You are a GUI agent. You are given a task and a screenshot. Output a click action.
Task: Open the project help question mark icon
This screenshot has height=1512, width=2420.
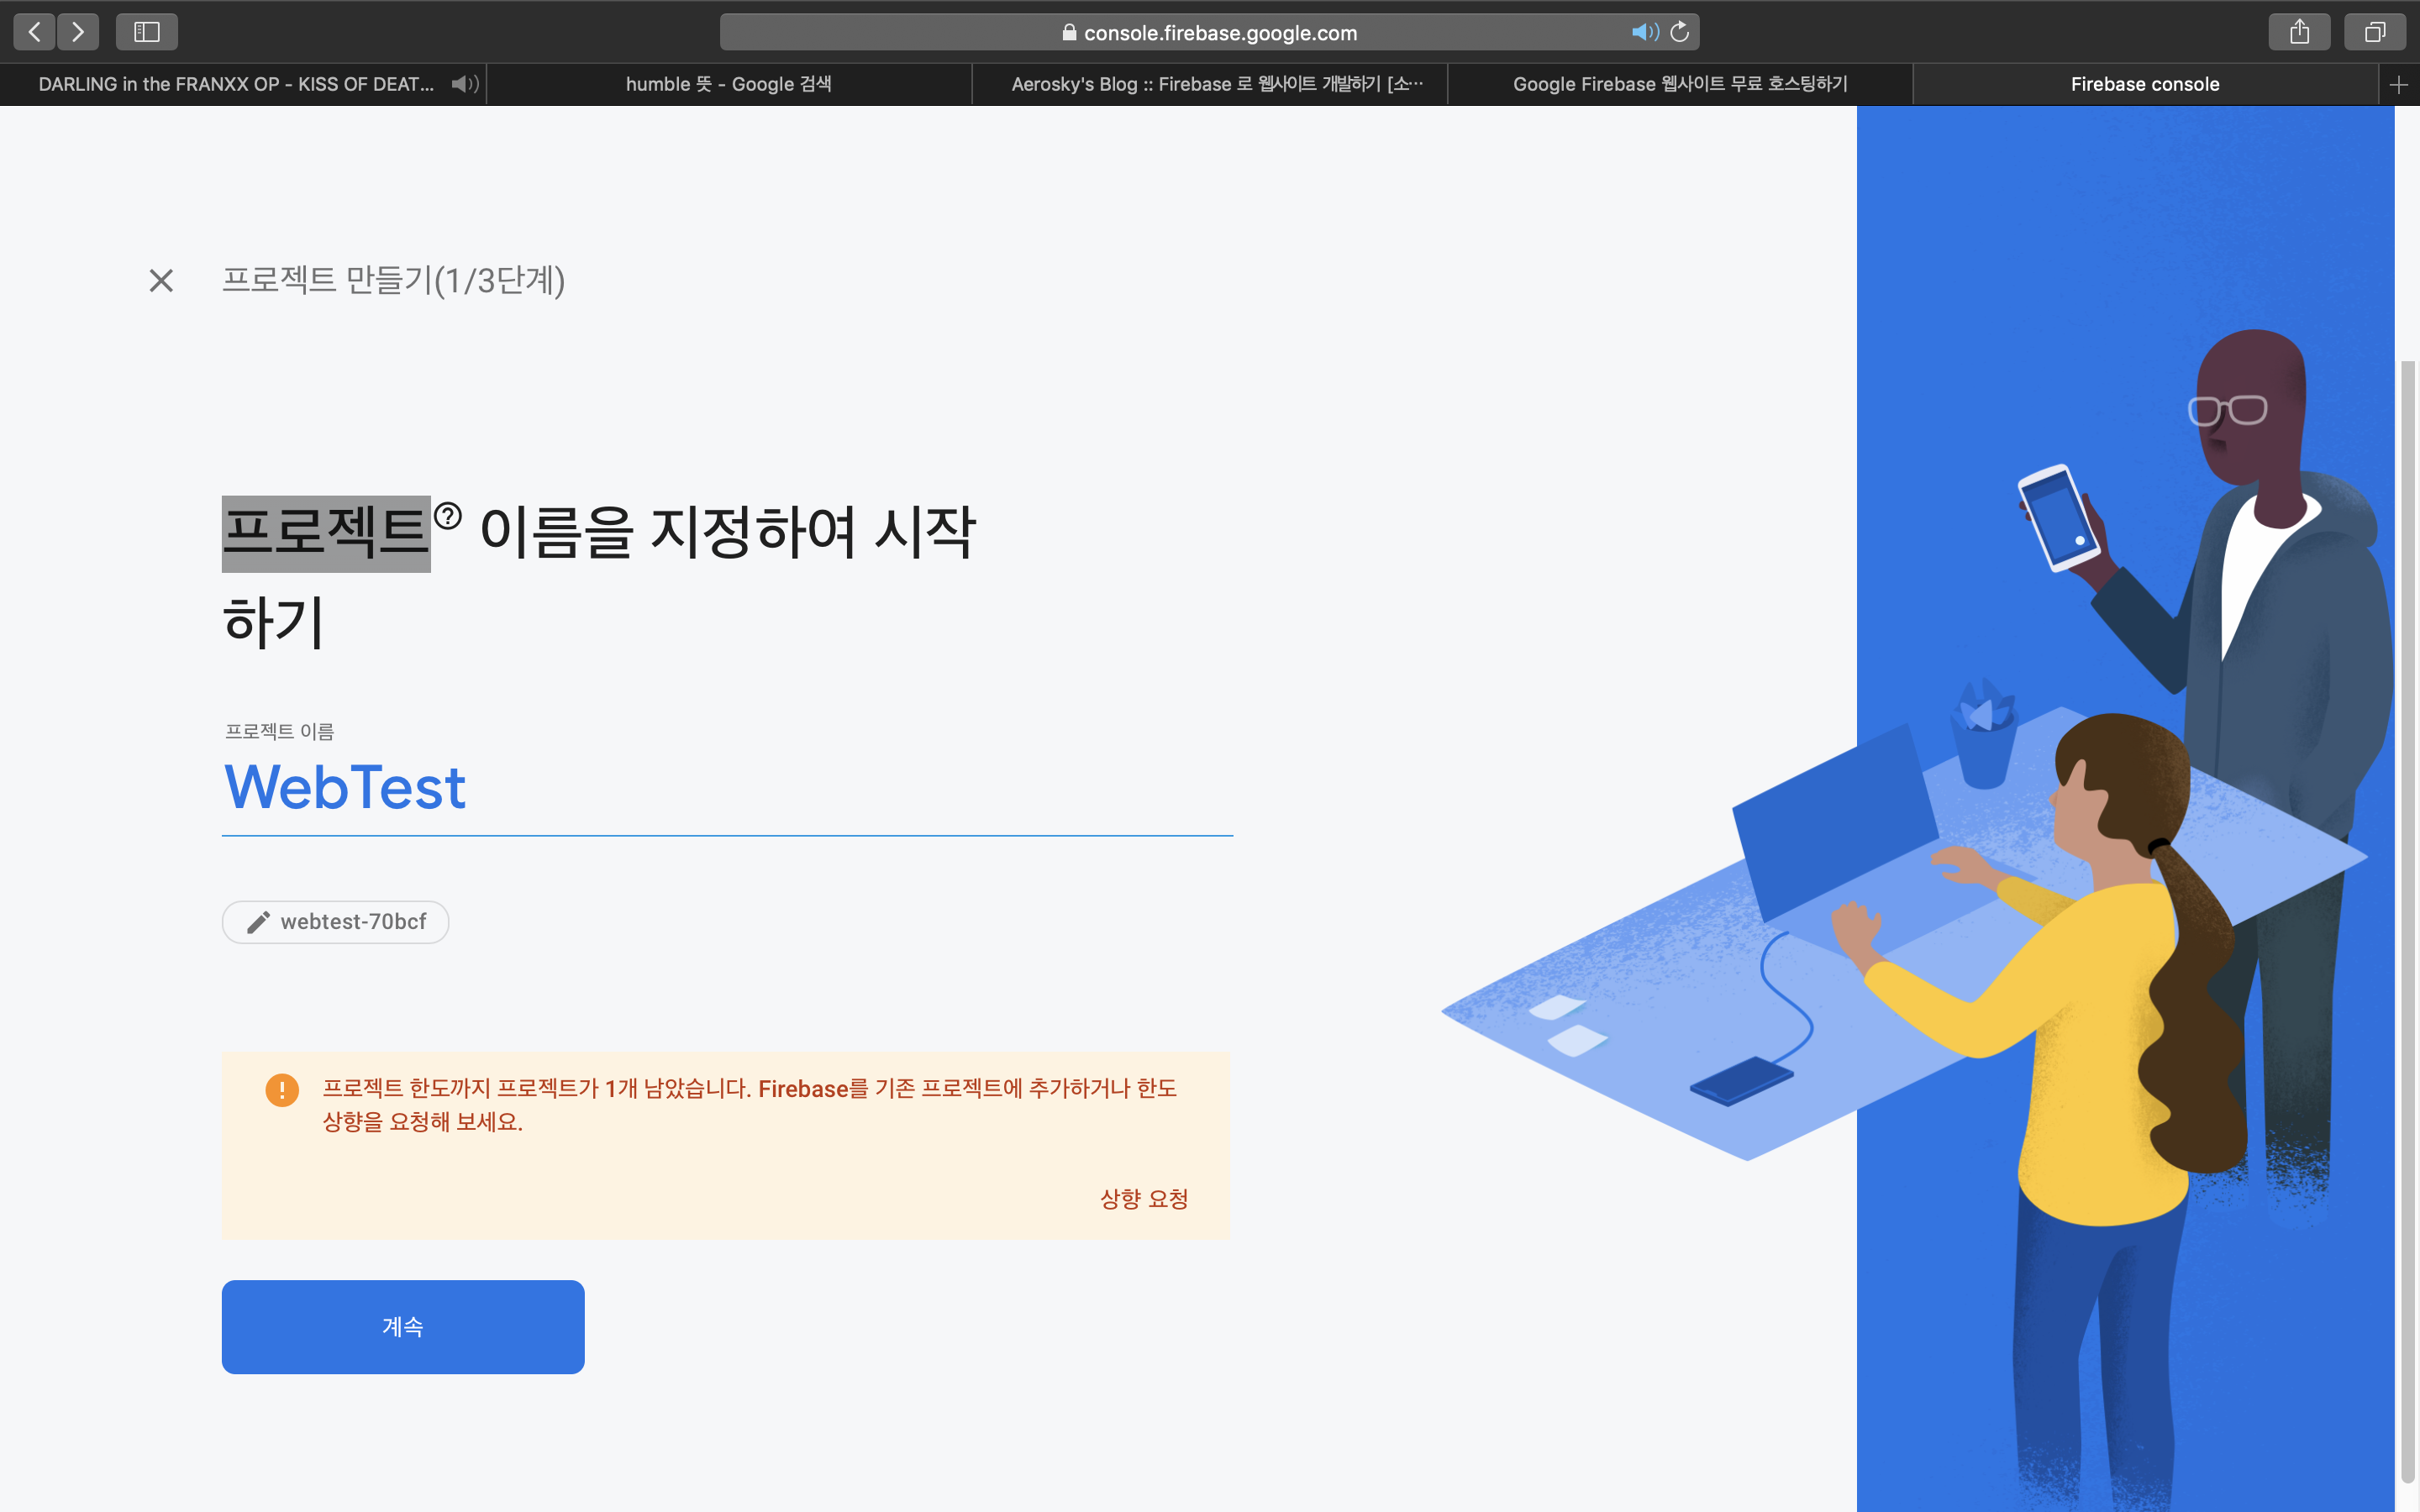pos(448,516)
